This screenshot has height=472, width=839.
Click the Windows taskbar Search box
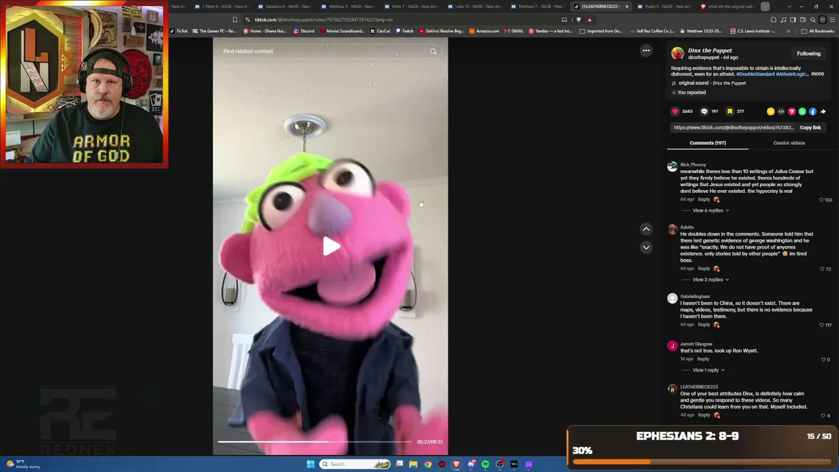pos(355,464)
